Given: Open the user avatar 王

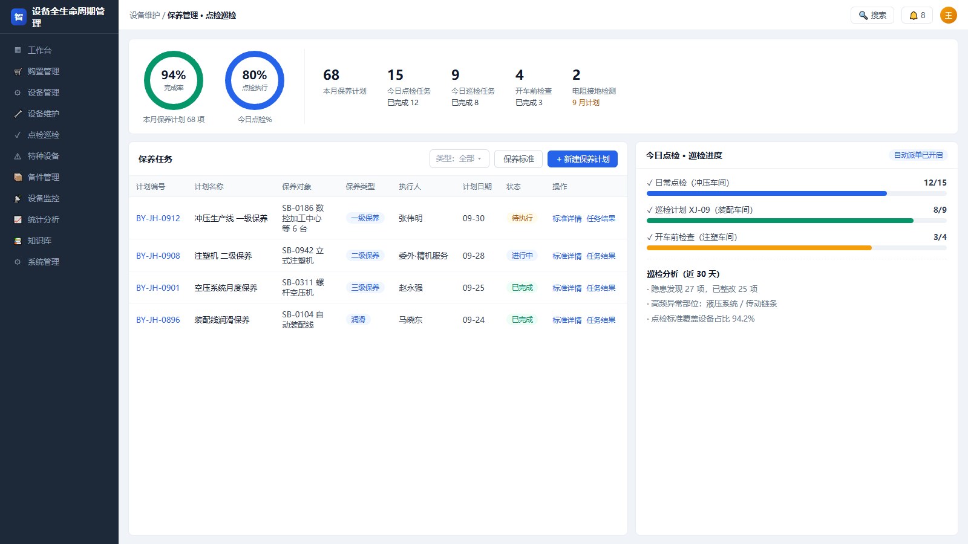Looking at the screenshot, I should point(949,15).
